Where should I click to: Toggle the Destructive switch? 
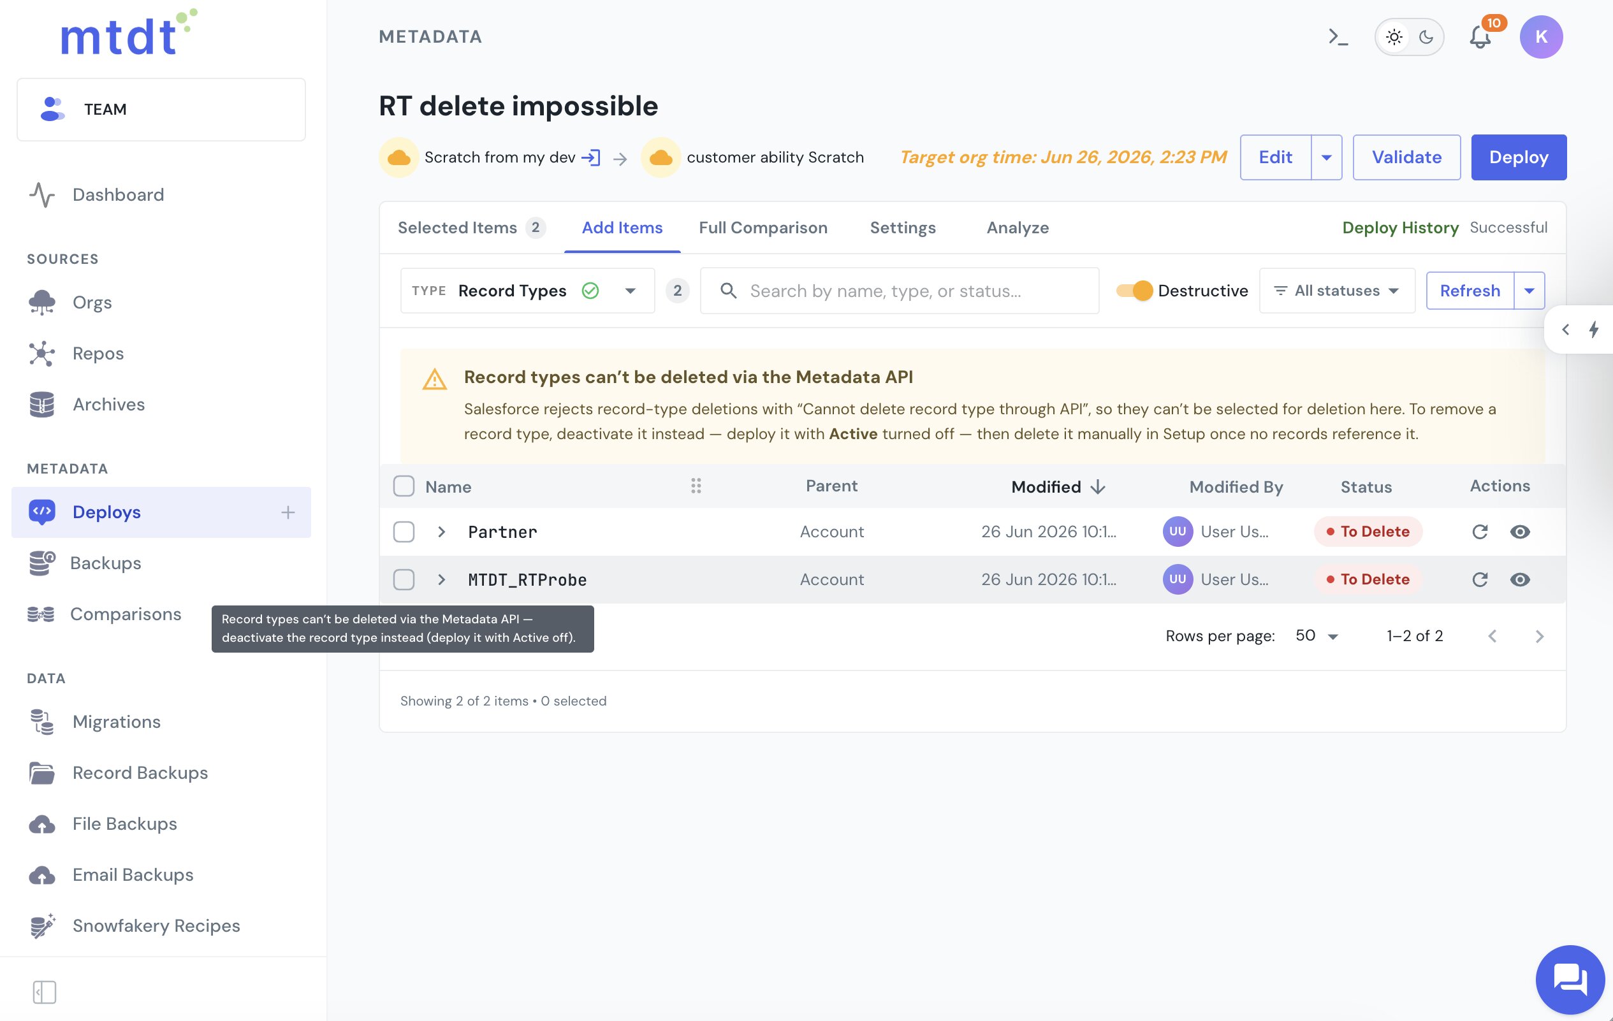[x=1135, y=291]
